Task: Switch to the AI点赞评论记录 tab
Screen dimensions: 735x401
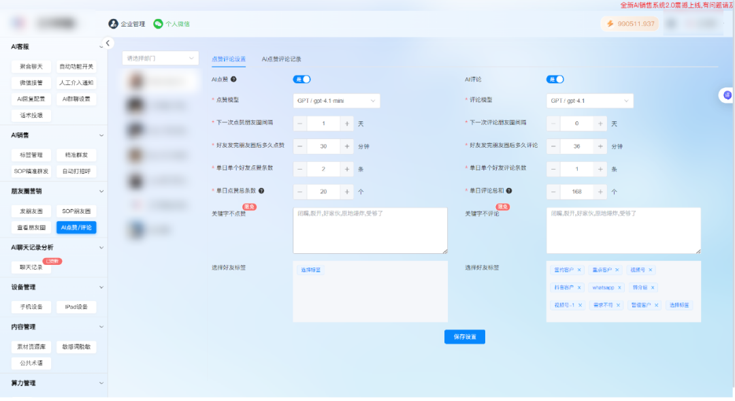Action: [281, 59]
